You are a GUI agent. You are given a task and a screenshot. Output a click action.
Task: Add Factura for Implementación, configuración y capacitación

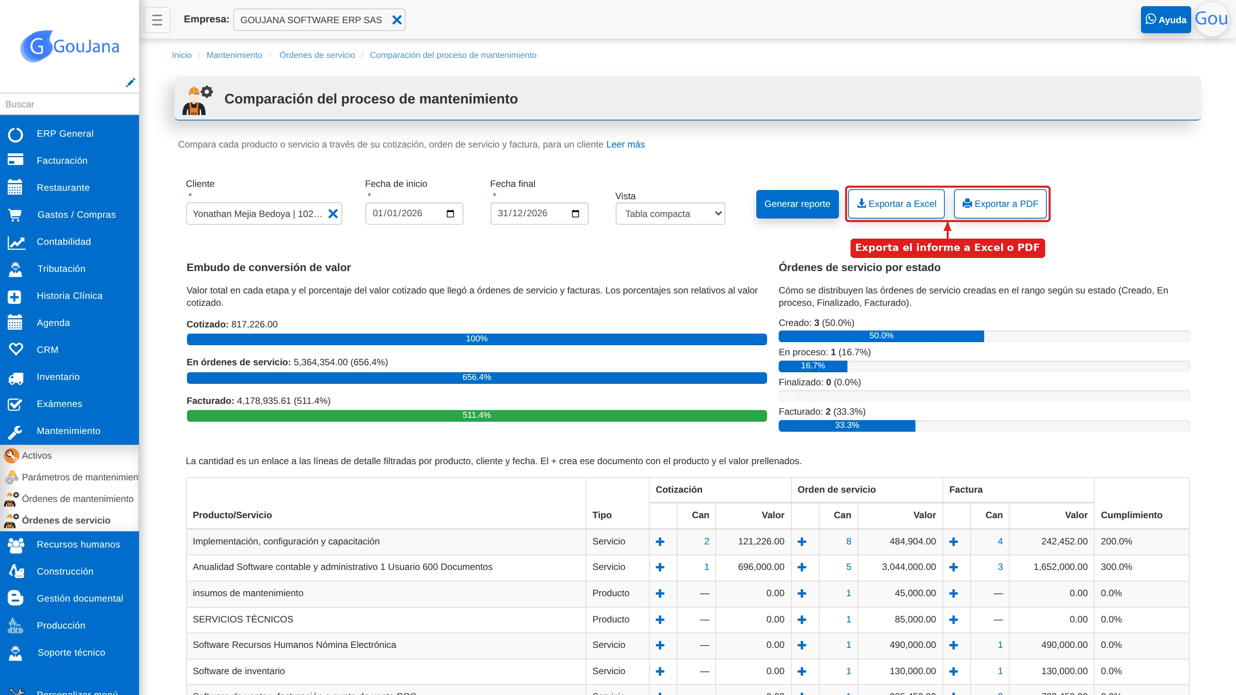[x=953, y=541]
